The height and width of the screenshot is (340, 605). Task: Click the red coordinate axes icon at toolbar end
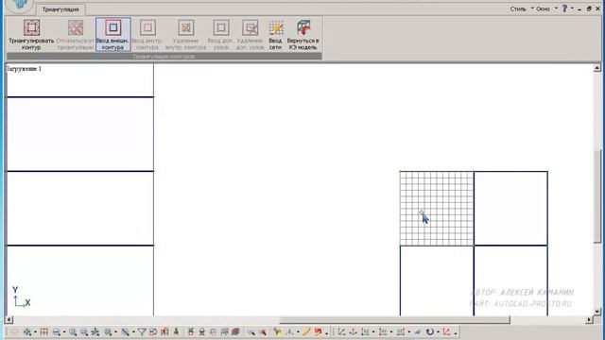(447, 331)
